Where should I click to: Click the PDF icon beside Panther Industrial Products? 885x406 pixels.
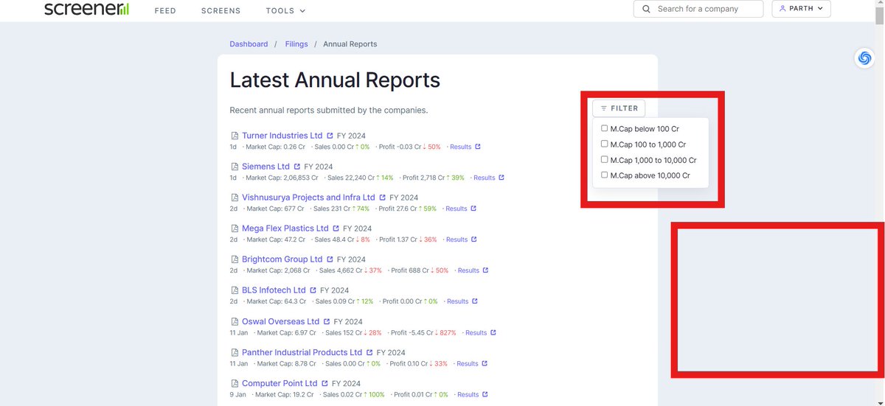tap(235, 353)
